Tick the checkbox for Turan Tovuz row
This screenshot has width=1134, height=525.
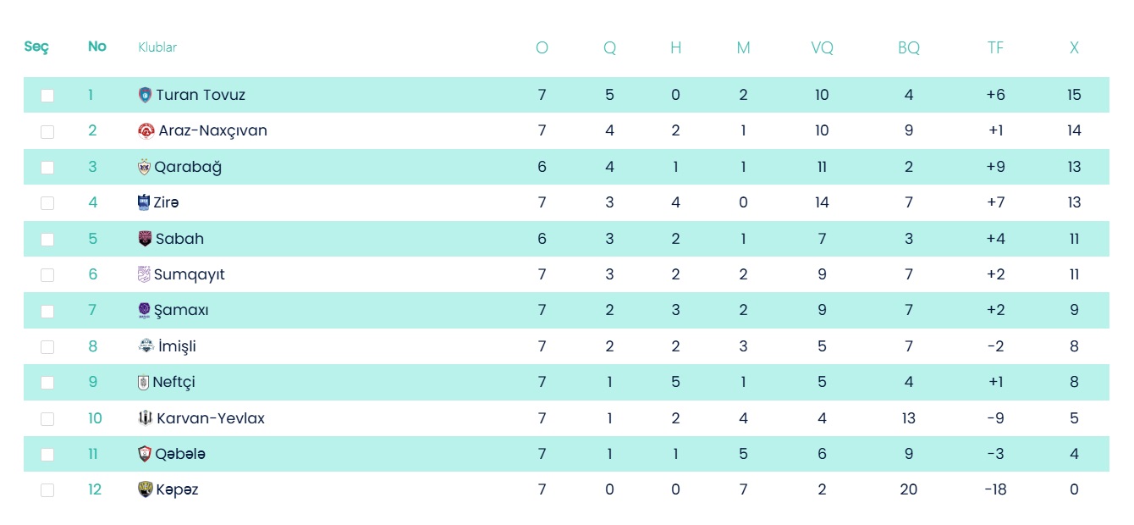point(47,96)
